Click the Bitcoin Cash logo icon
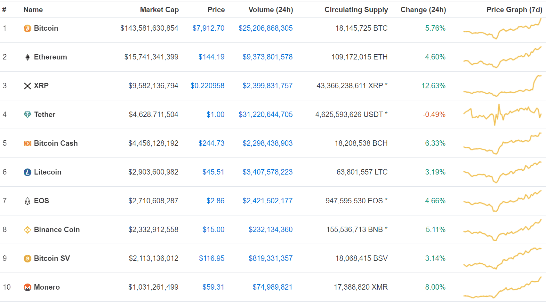The height and width of the screenshot is (304, 546). pyautogui.click(x=28, y=144)
